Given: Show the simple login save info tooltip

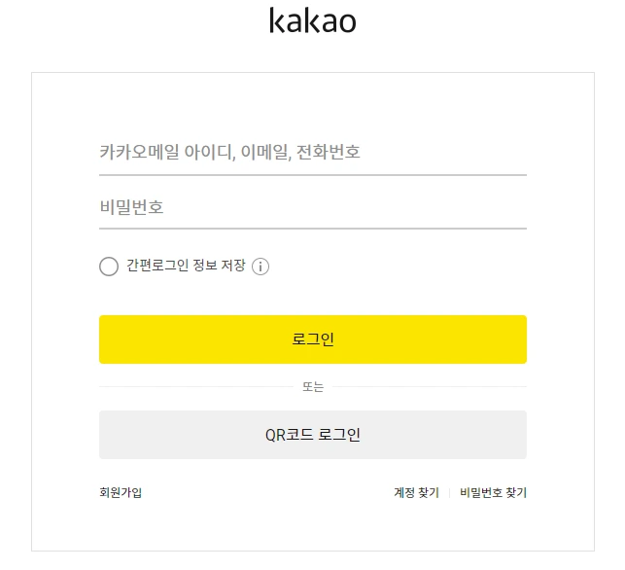Looking at the screenshot, I should pos(260,267).
